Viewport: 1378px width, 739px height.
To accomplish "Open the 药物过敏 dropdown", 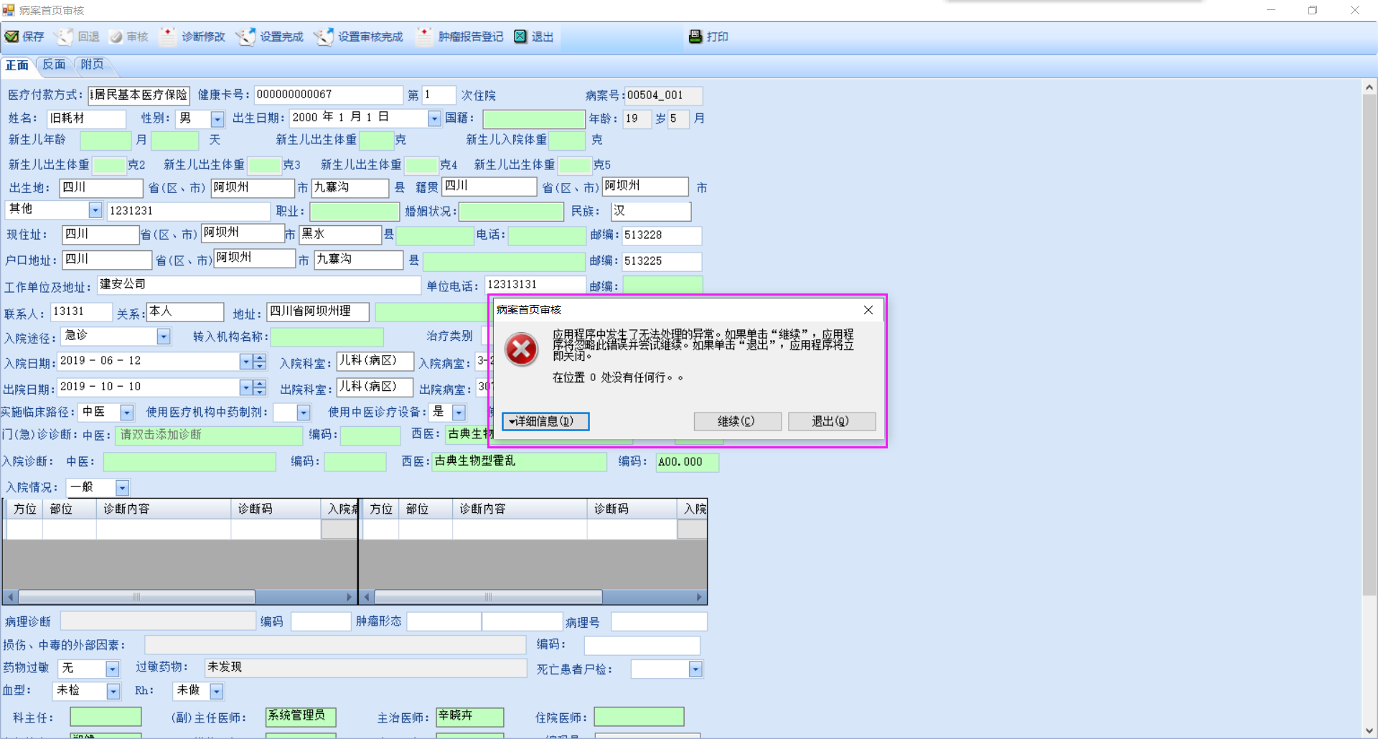I will tap(112, 669).
